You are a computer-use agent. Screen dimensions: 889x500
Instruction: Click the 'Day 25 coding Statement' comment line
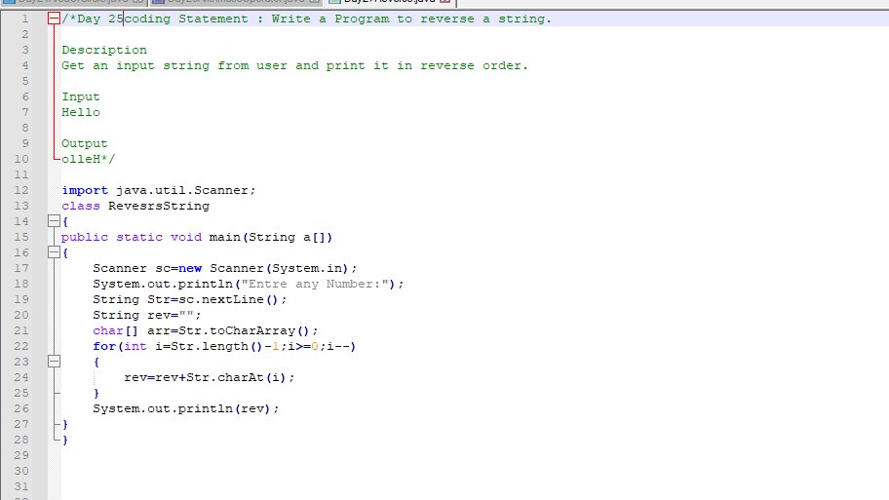pos(307,19)
